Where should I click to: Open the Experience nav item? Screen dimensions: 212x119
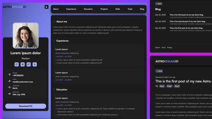[71, 9]
